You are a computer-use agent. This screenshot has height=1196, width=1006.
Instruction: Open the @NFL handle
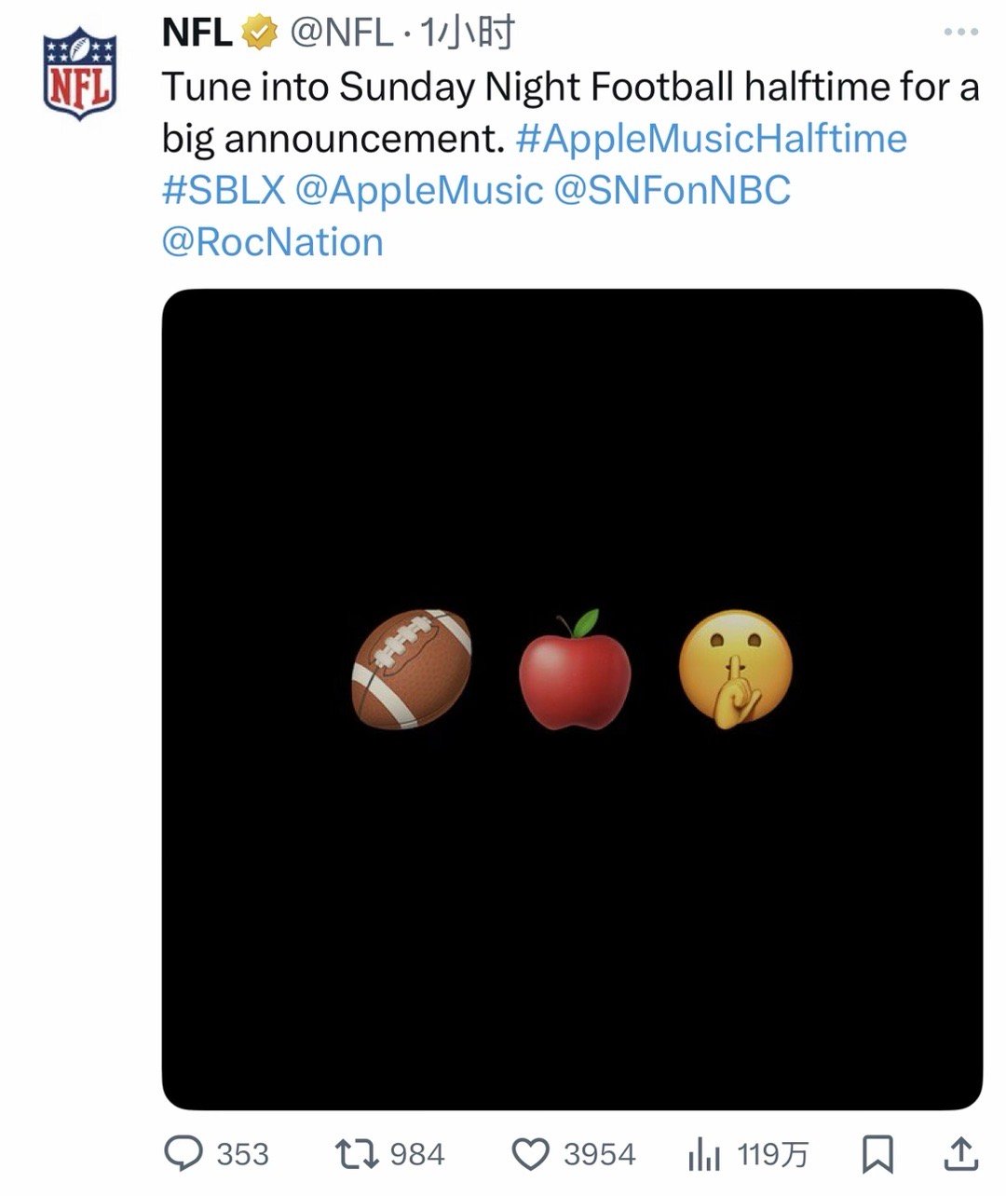tap(341, 34)
